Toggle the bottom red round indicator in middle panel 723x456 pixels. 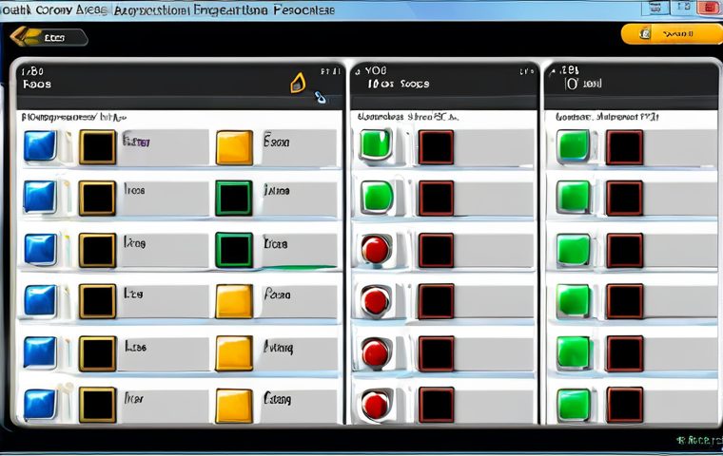coord(376,404)
